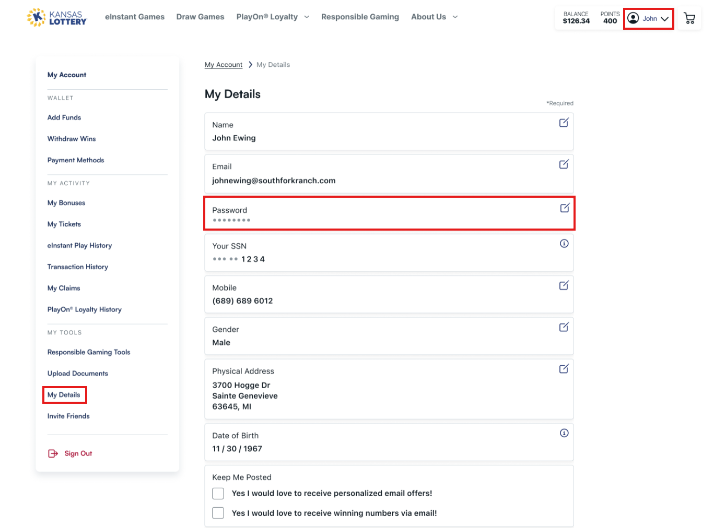The height and width of the screenshot is (528, 714).
Task: Open Draw Games in top navigation
Action: click(x=200, y=17)
